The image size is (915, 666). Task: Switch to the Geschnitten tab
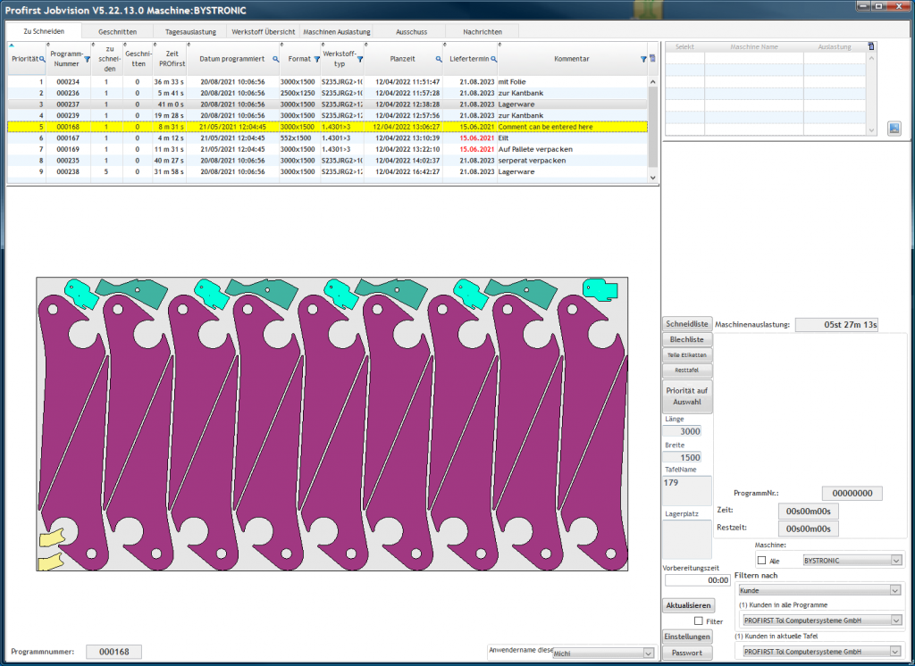pos(117,31)
